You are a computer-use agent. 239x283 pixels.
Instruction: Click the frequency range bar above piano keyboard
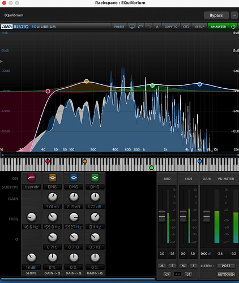click(119, 155)
